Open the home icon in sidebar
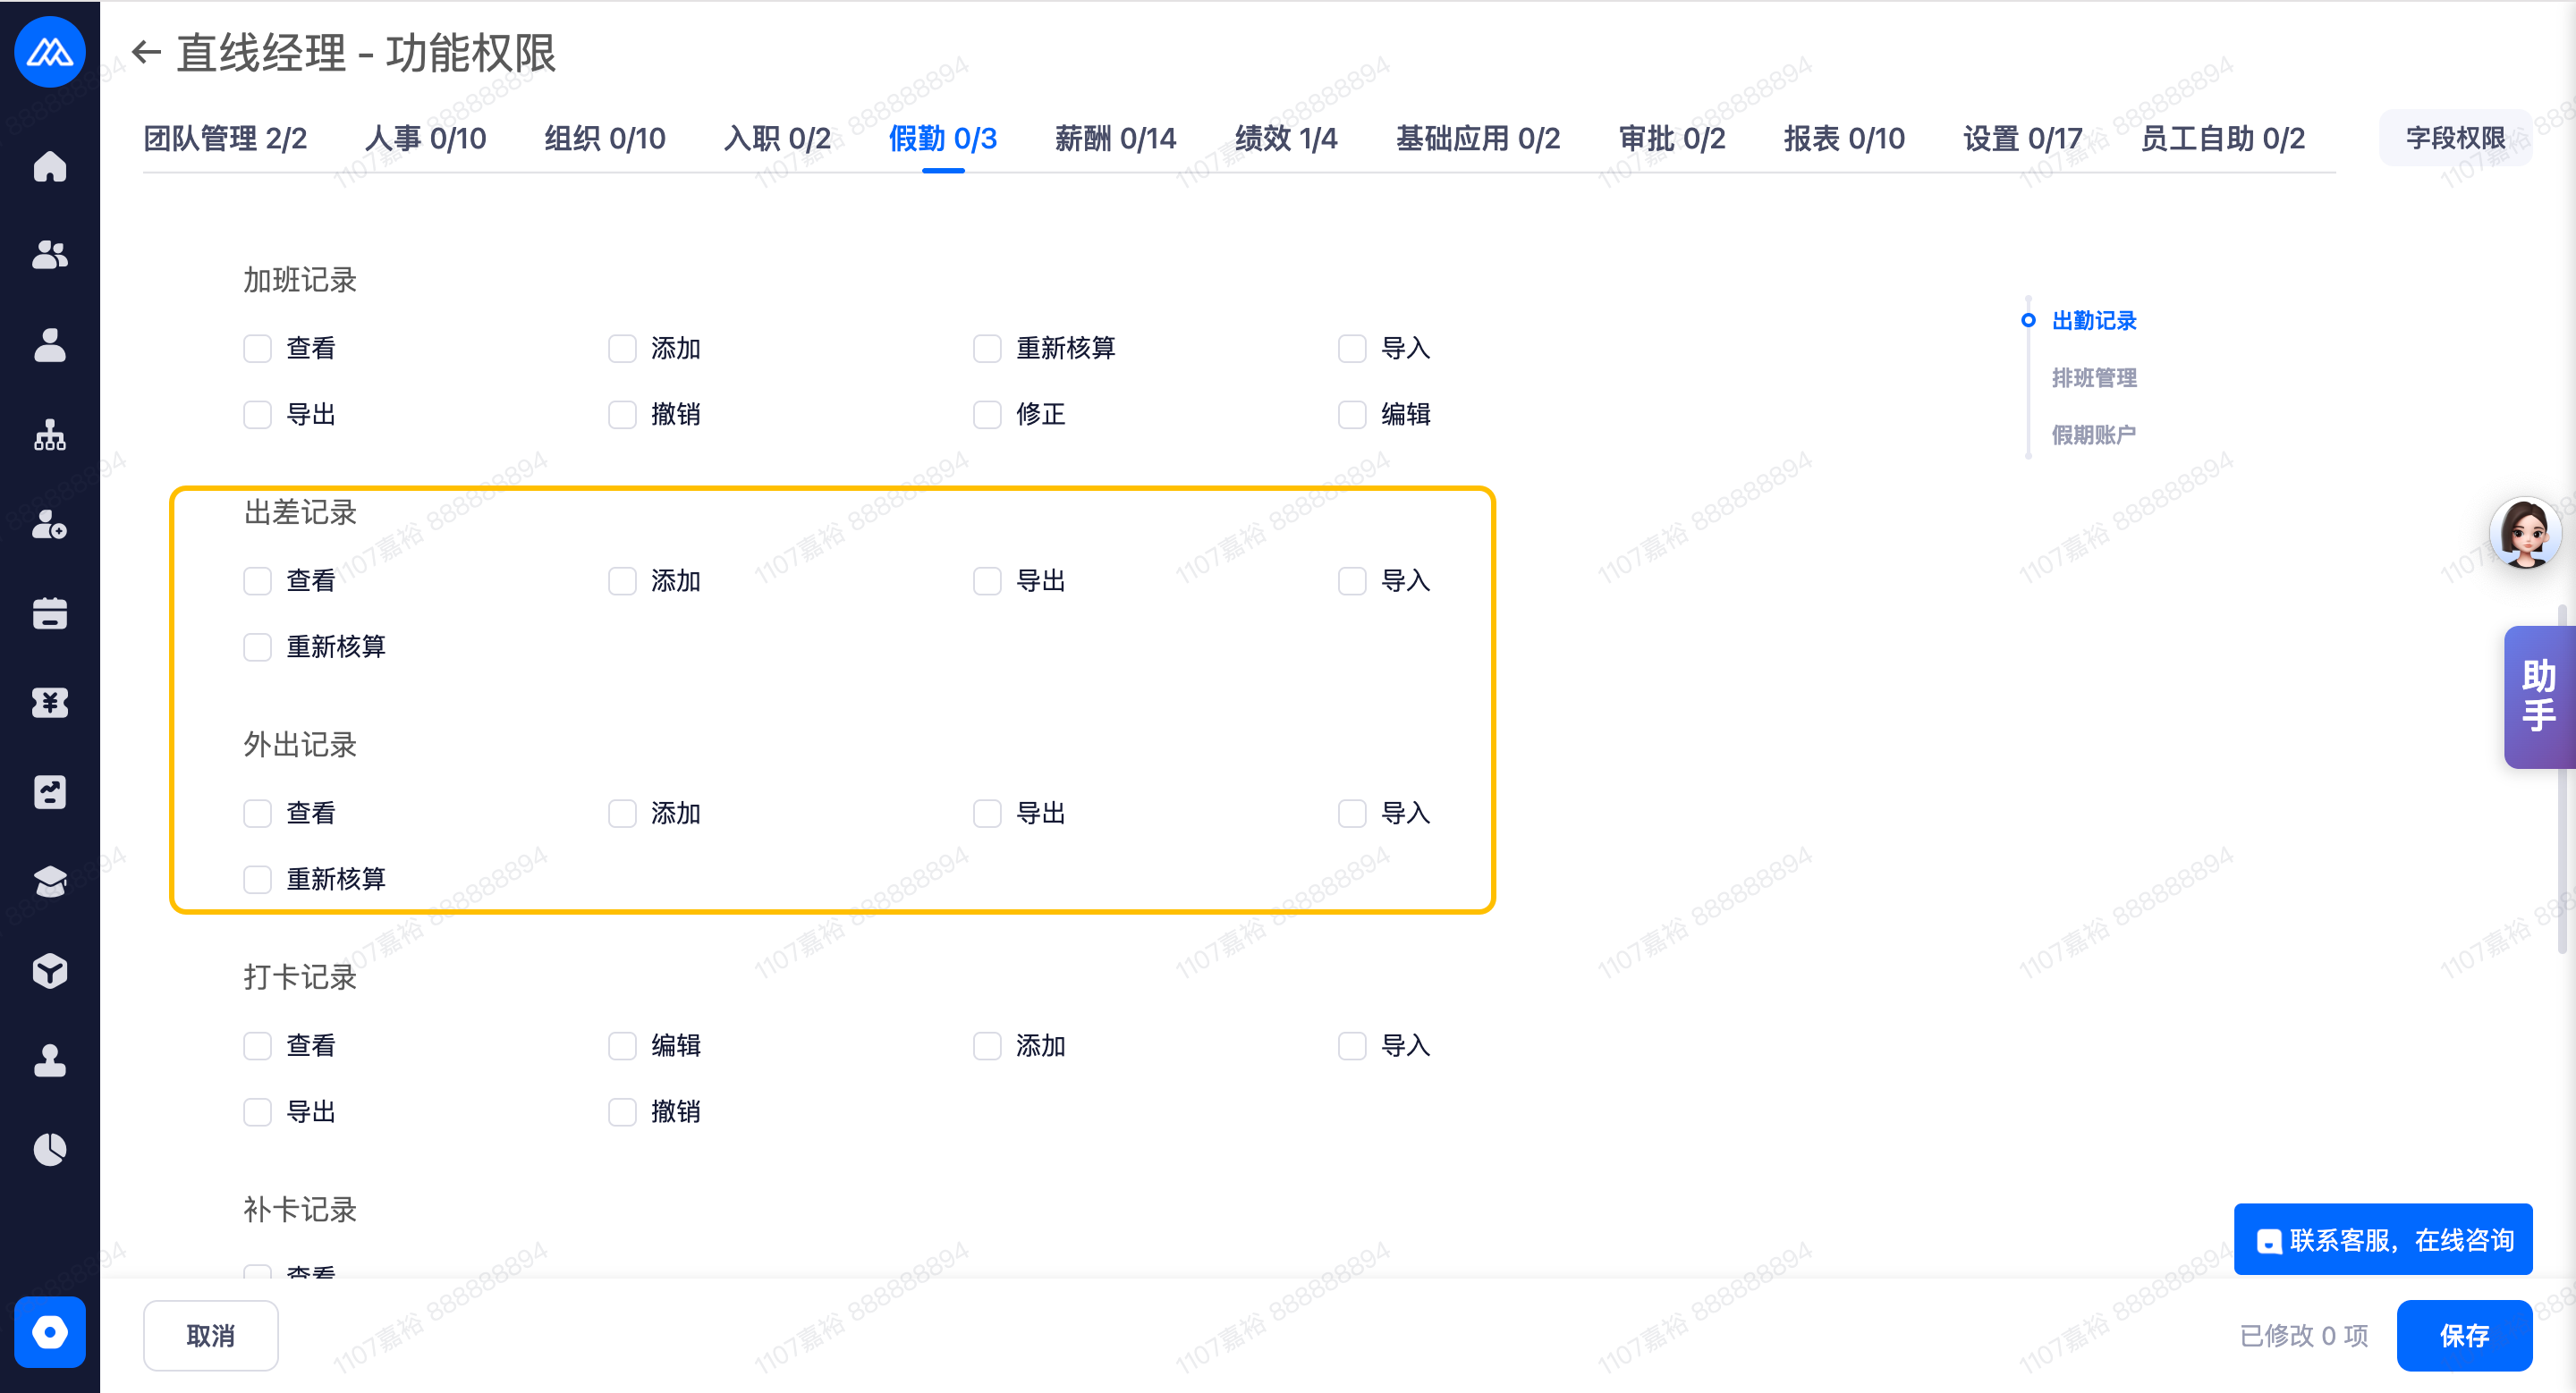This screenshot has width=2576, height=1393. (x=50, y=167)
